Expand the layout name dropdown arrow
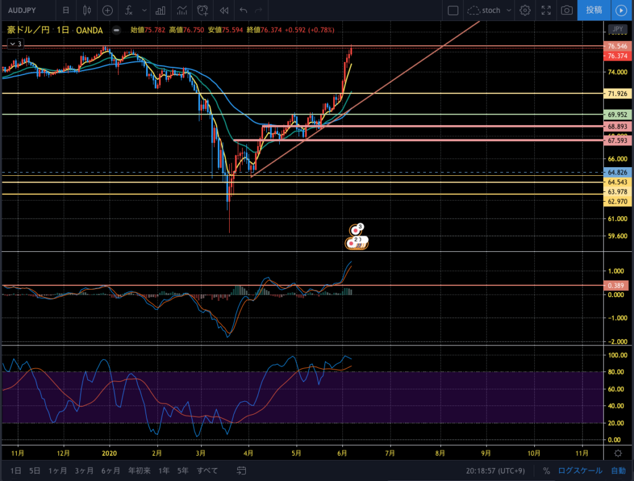 click(509, 10)
